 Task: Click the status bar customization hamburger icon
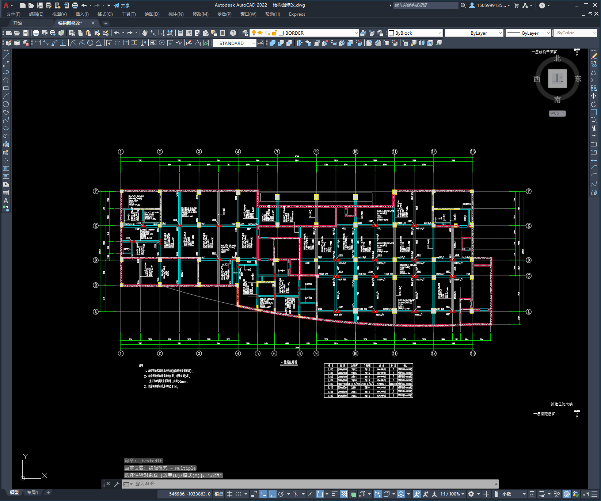(594, 494)
